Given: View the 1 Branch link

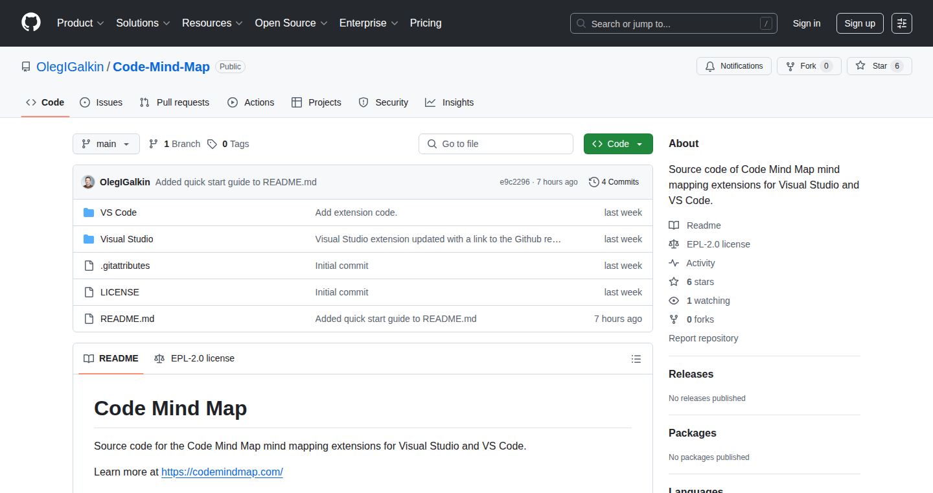Looking at the screenshot, I should point(174,144).
